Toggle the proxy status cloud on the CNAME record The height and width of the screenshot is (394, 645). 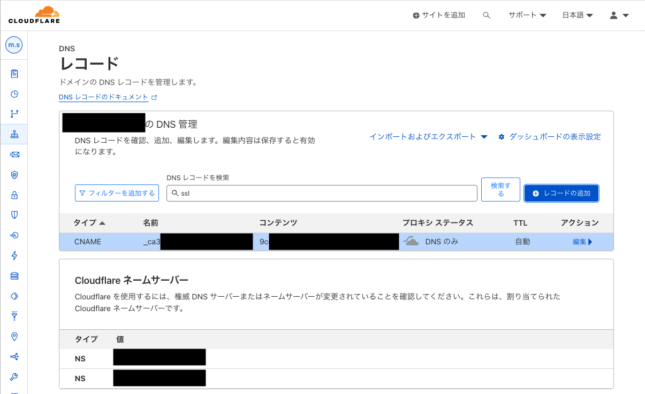coord(411,241)
